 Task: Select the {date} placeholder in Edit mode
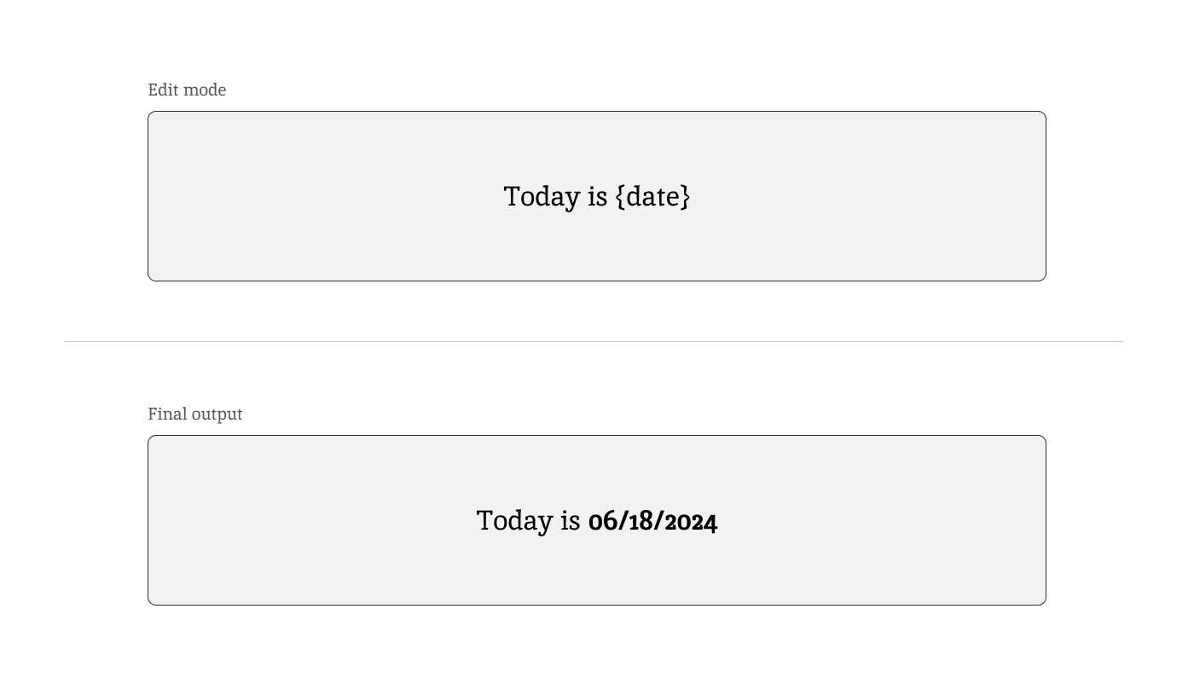(x=652, y=197)
